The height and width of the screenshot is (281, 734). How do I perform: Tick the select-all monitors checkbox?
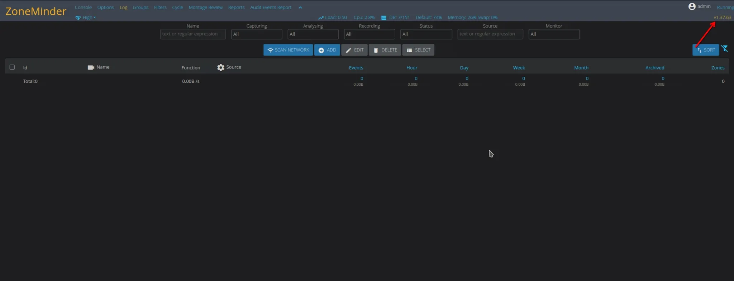pyautogui.click(x=12, y=67)
